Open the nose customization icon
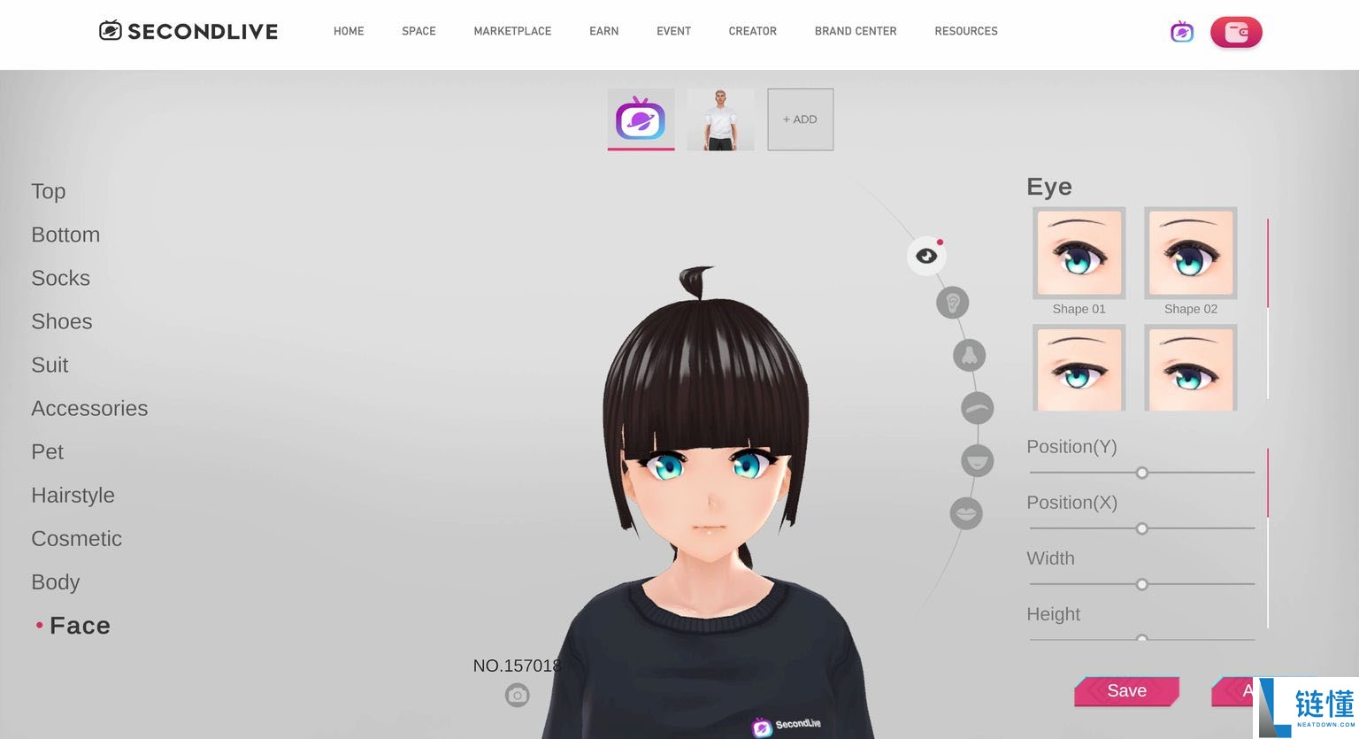The width and height of the screenshot is (1359, 739). tap(970, 355)
